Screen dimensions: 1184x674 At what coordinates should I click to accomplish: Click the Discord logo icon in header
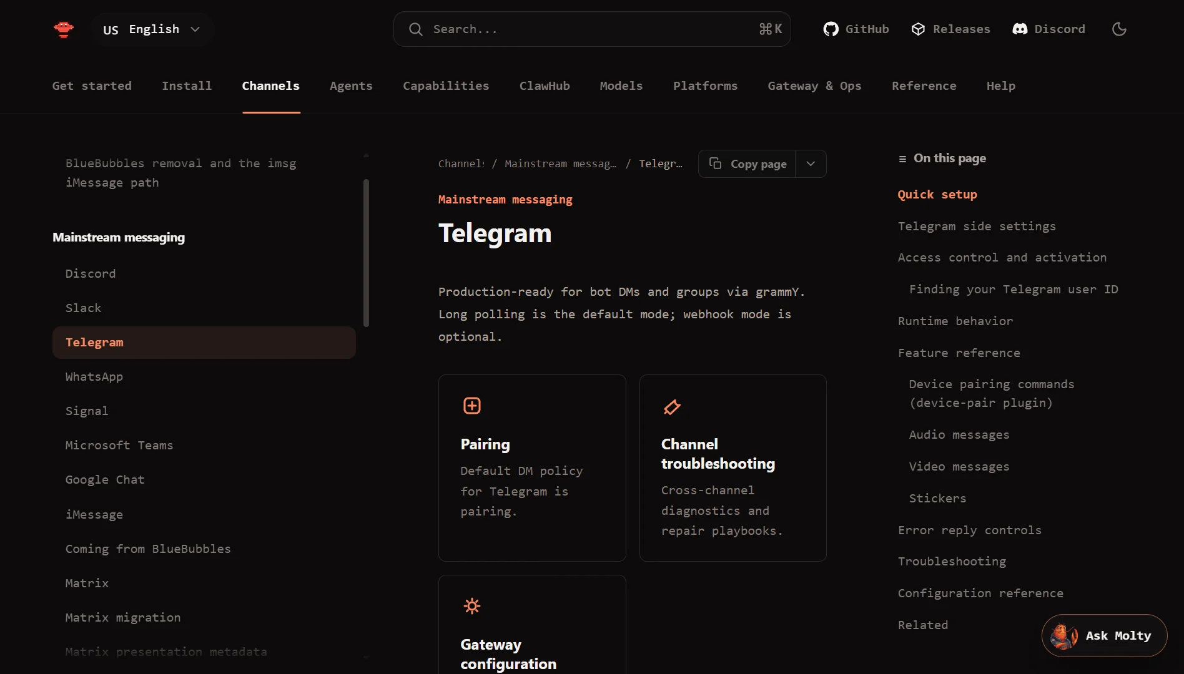pos(1020,29)
